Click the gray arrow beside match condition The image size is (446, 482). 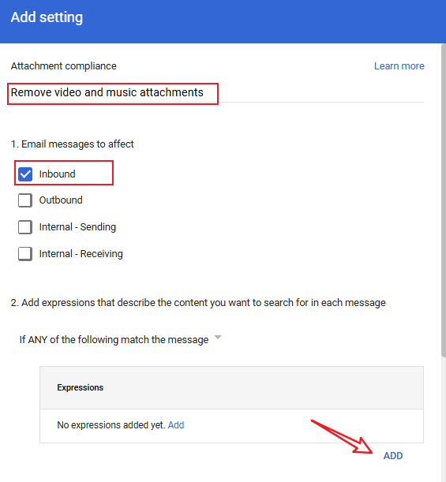(218, 338)
